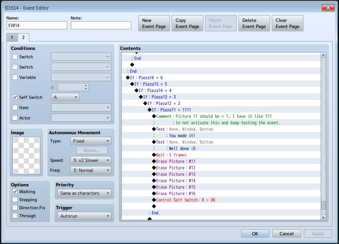Open the Variable selector field
Image resolution: width=339 pixels, height=244 pixels.
[81, 77]
